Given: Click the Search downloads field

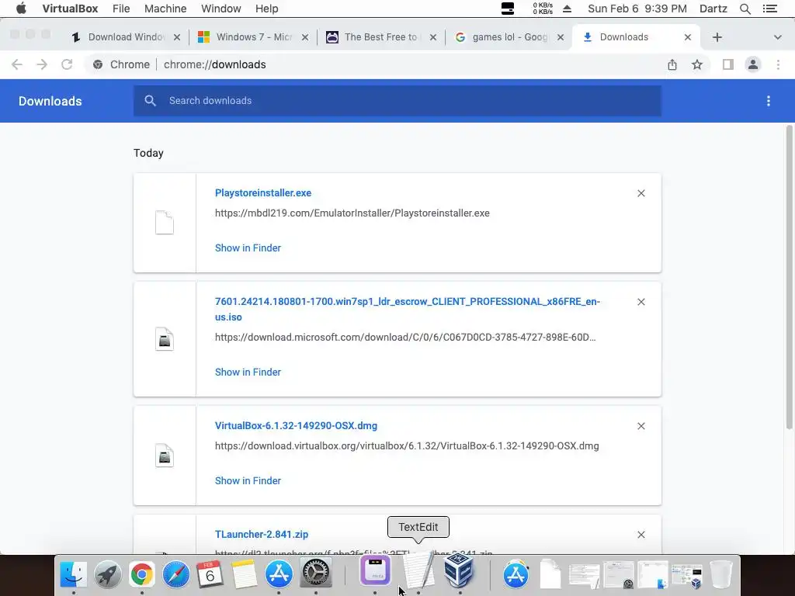Looking at the screenshot, I should click(x=397, y=101).
